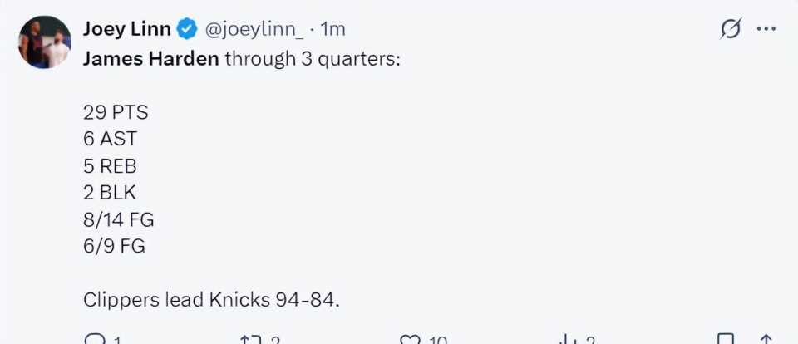Click the blue verified badge
798x344 pixels.
click(188, 30)
